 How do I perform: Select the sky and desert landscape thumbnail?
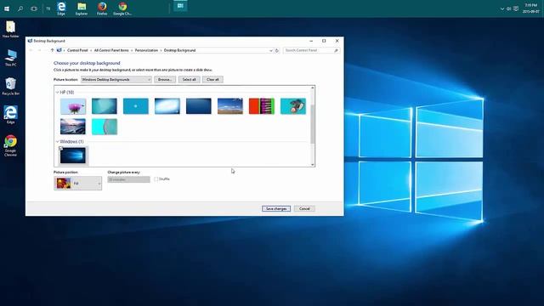[230, 106]
